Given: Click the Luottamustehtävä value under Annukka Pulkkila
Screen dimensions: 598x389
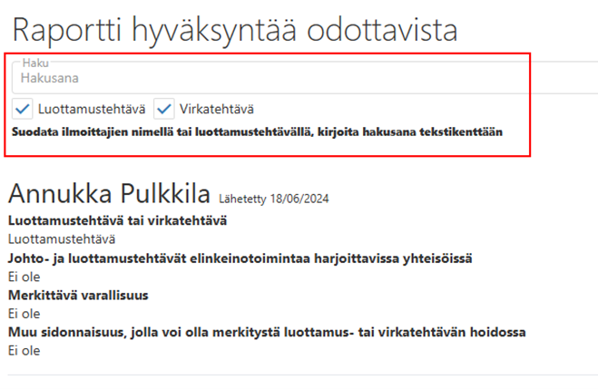Looking at the screenshot, I should (61, 239).
